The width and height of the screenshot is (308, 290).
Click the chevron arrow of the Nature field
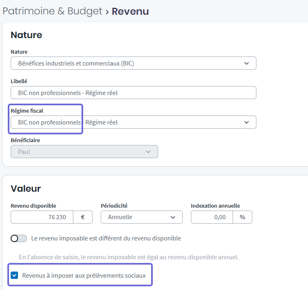click(x=247, y=63)
